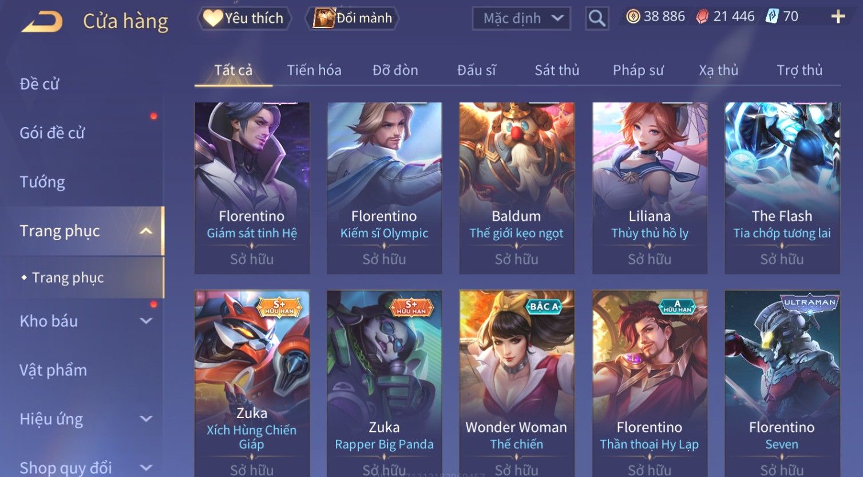Screen dimensions: 863x477
Task: Expand the Hiệu ứng sidebar section
Action: 147,419
